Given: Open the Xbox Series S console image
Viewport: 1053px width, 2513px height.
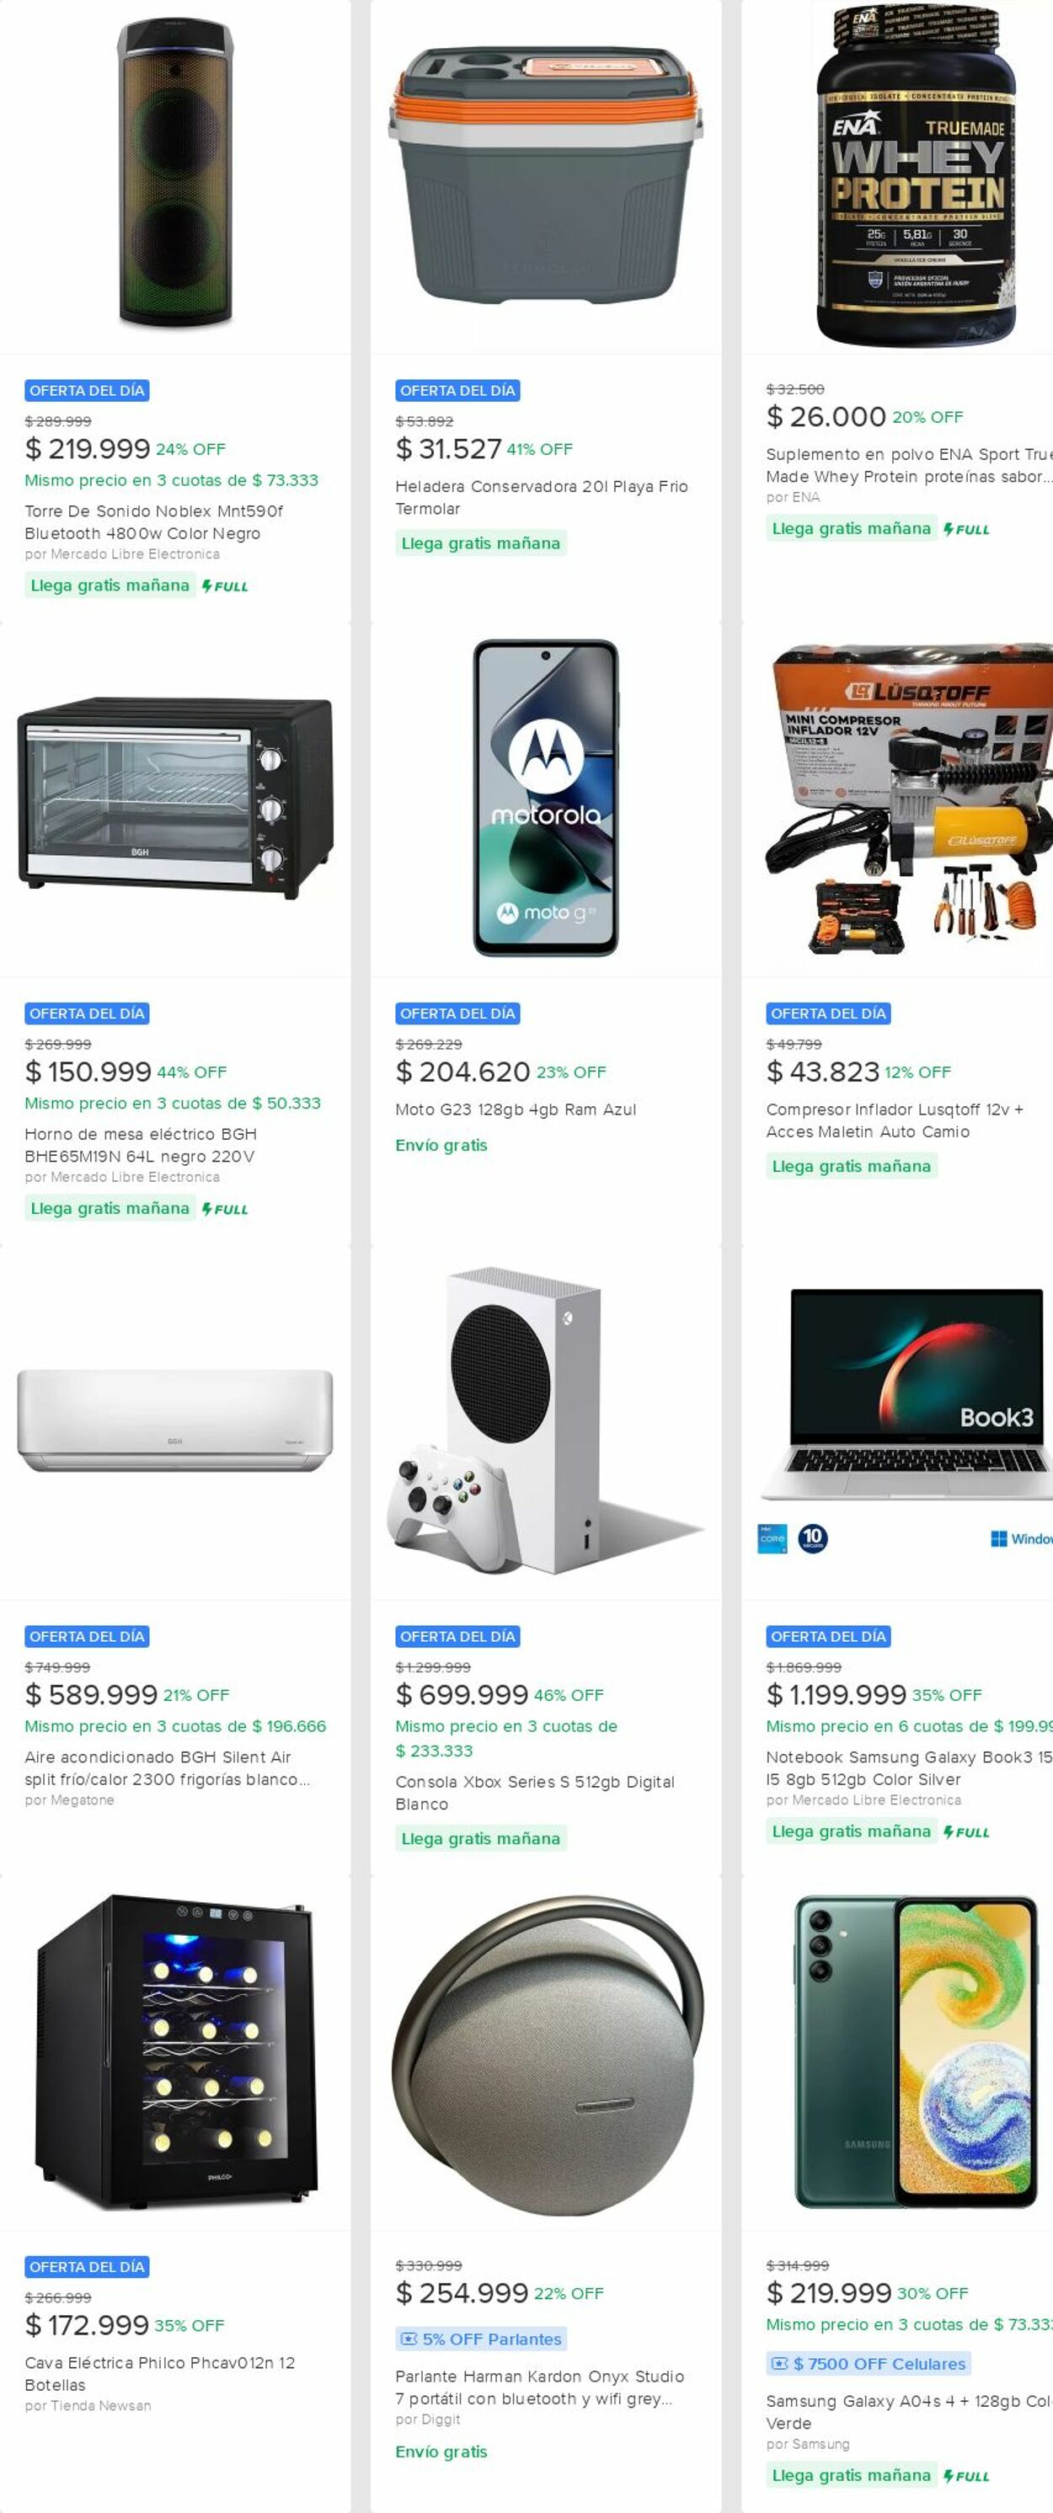Looking at the screenshot, I should [x=546, y=1422].
